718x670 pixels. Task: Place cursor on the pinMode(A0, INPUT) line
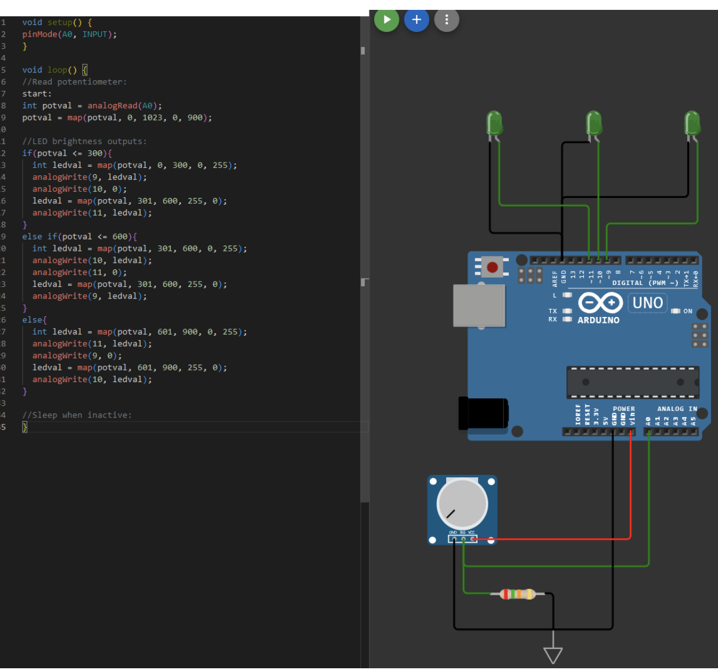[x=70, y=34]
